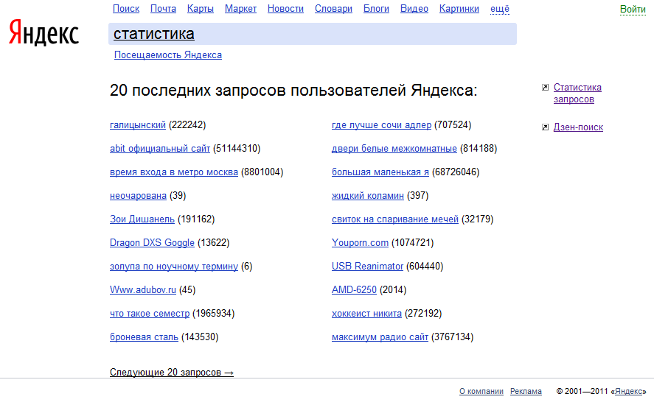Click the count (3767134) text
The height and width of the screenshot is (405, 654).
click(453, 337)
